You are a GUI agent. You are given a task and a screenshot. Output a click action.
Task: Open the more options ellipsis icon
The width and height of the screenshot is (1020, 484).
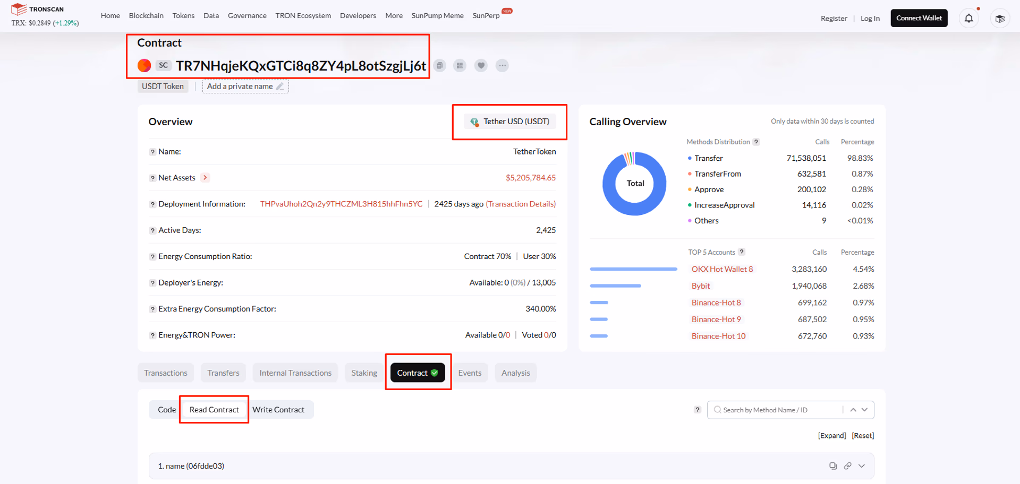(x=502, y=66)
